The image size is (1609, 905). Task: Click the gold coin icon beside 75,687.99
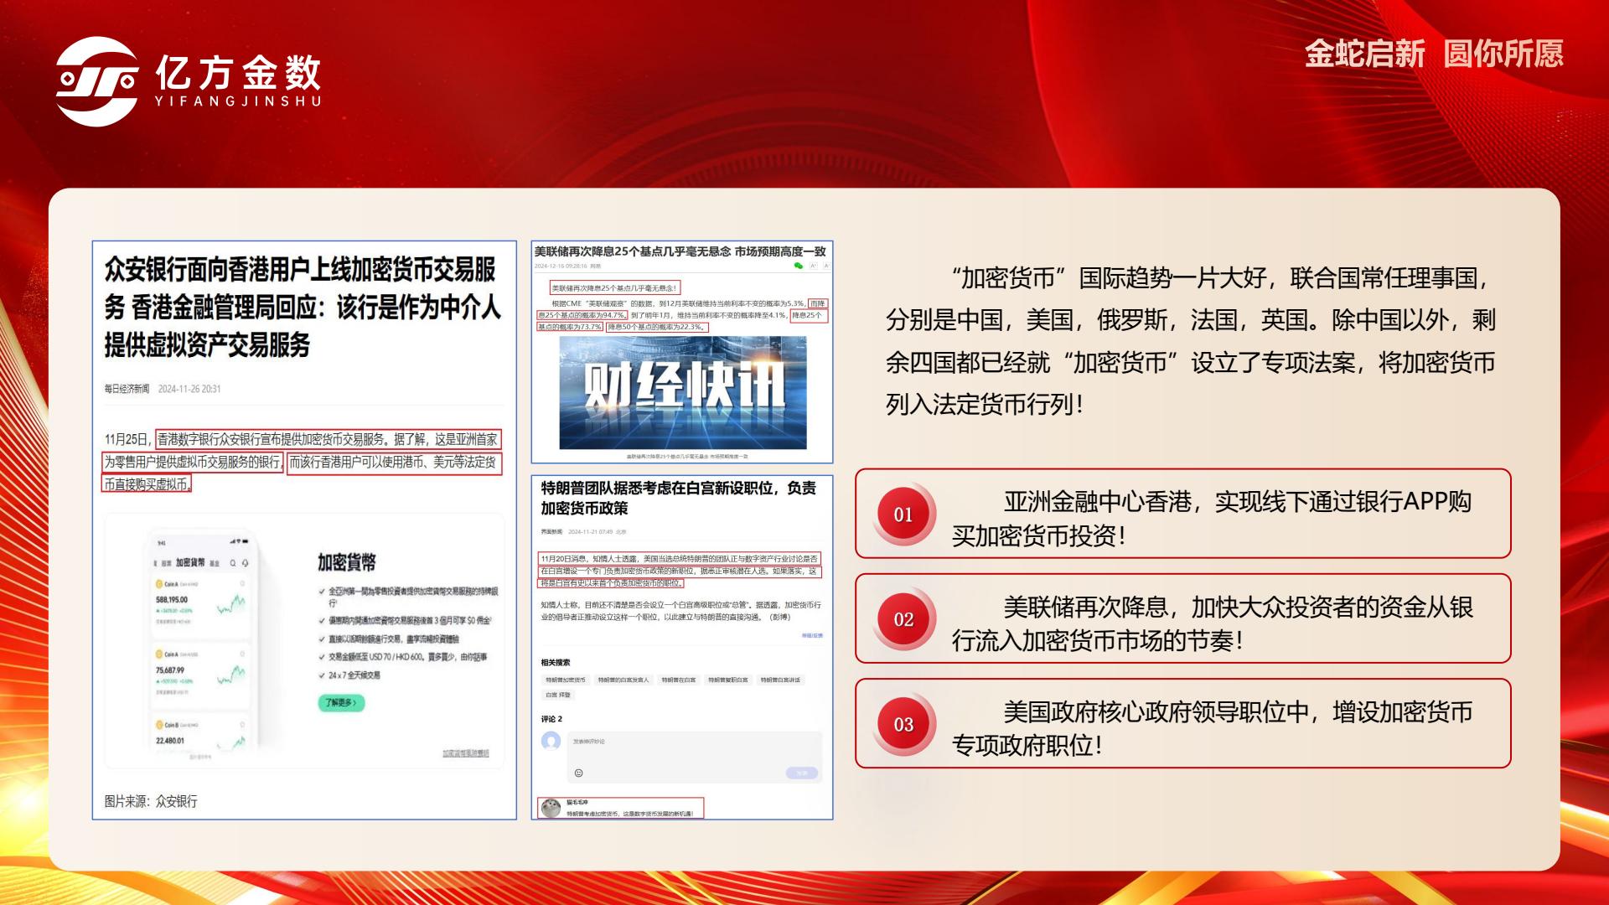pyautogui.click(x=159, y=654)
